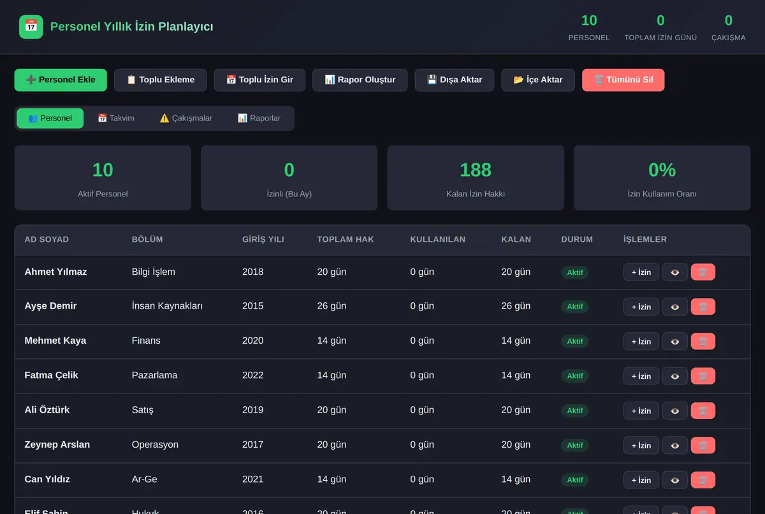Click the red Tümünü Sil button
The height and width of the screenshot is (514, 765).
coord(623,80)
